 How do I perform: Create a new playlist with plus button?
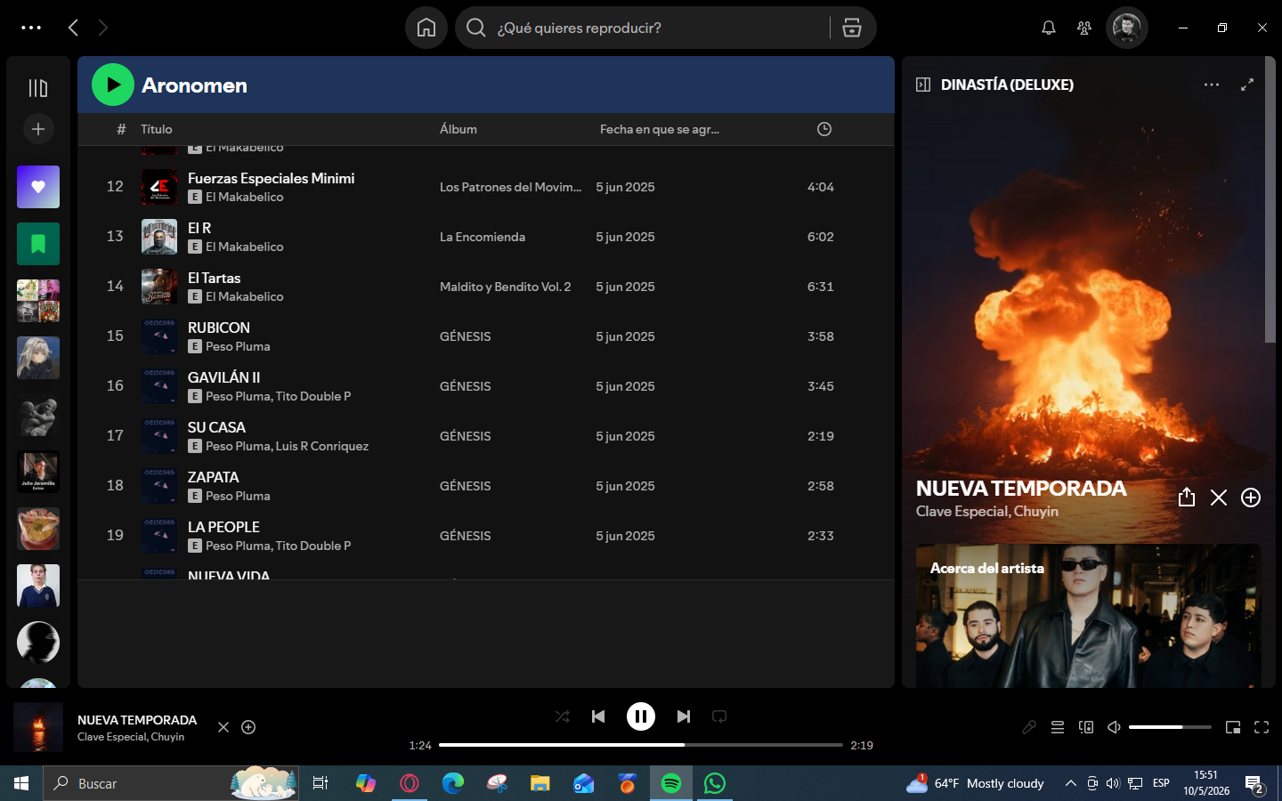[x=38, y=129]
